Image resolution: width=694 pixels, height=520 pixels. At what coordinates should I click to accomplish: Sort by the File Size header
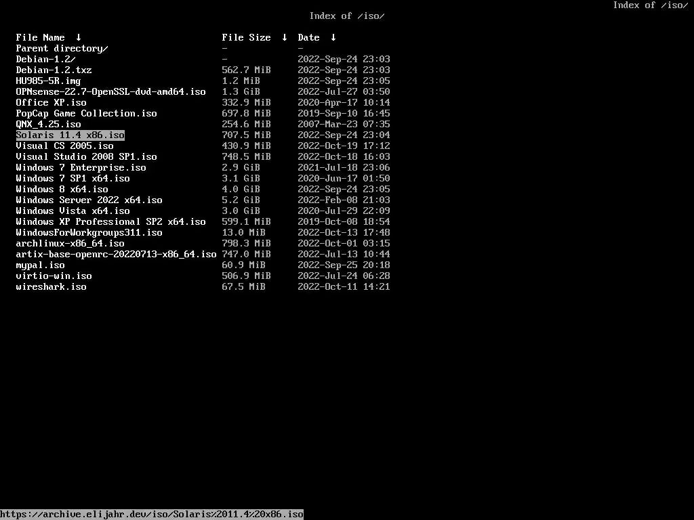click(246, 38)
